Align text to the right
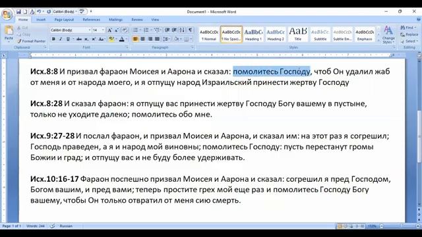Viewport: 422px width, 237px height. pos(150,39)
